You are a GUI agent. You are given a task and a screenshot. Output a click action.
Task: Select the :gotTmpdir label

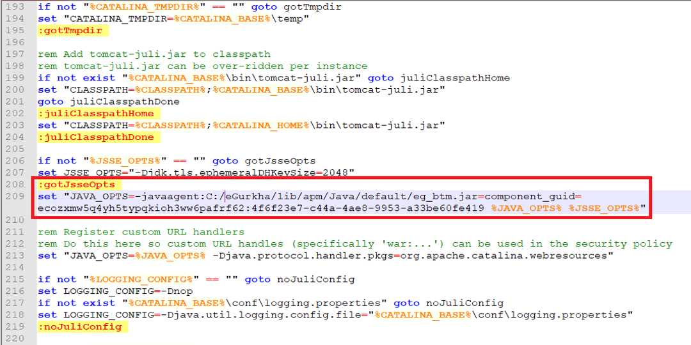(70, 31)
